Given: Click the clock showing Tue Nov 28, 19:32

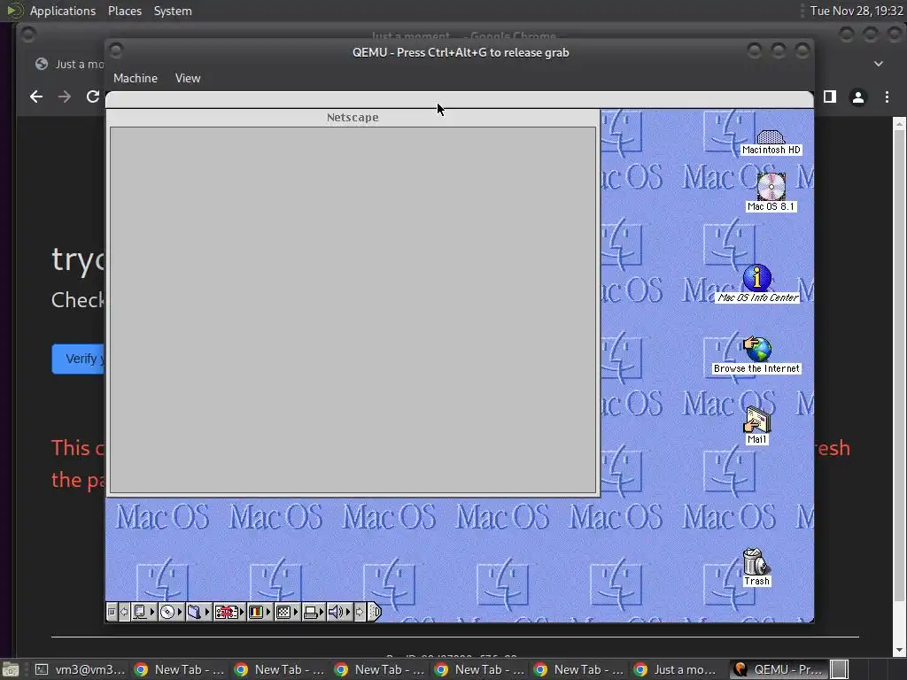Looking at the screenshot, I should [x=857, y=11].
